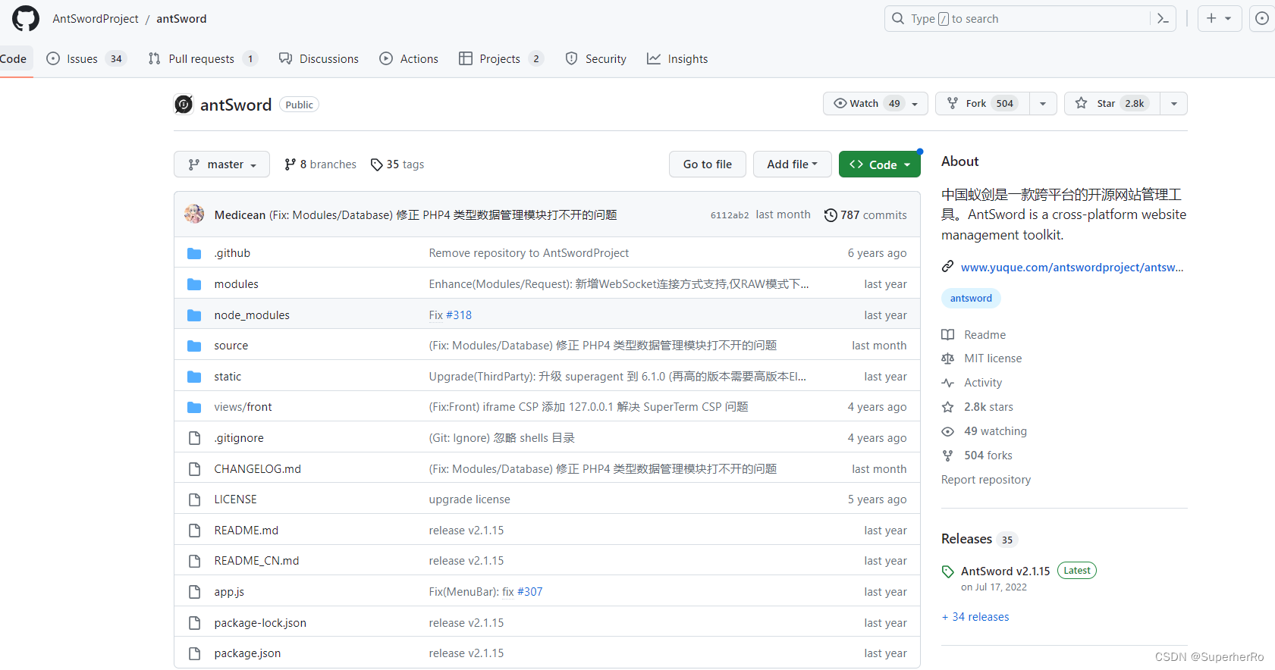Open the Projects tab
Image resolution: width=1275 pixels, height=670 pixels.
(501, 58)
